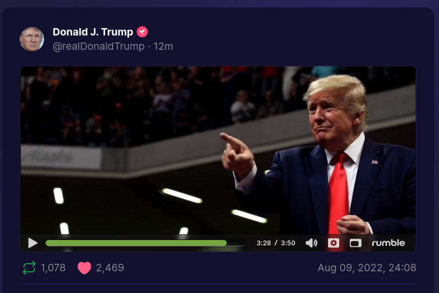
Task: Click the rumble logo in the player
Action: coord(389,243)
